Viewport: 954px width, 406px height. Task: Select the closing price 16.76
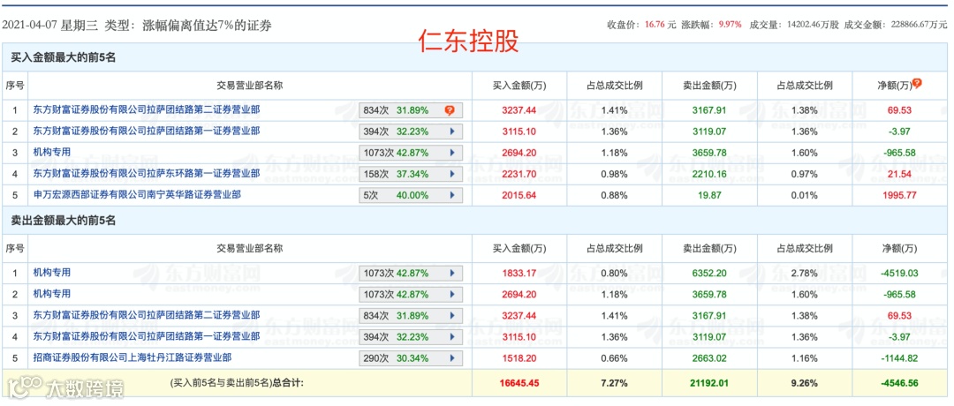[x=655, y=25]
